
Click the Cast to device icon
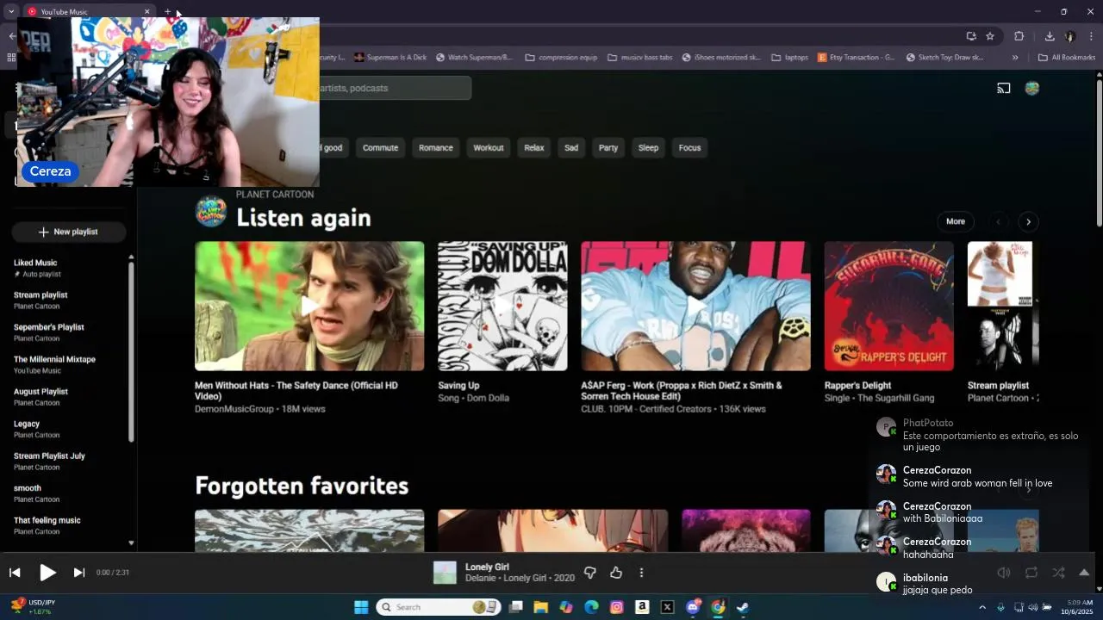click(1004, 88)
